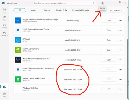Select the Movies & TV filter tab
Screen dimensions: 129x100
pyautogui.click(x=62, y=10)
